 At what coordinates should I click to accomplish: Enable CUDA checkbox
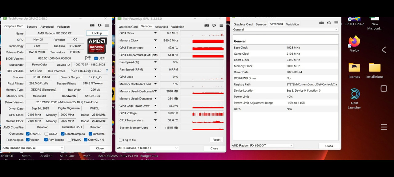click(46, 134)
